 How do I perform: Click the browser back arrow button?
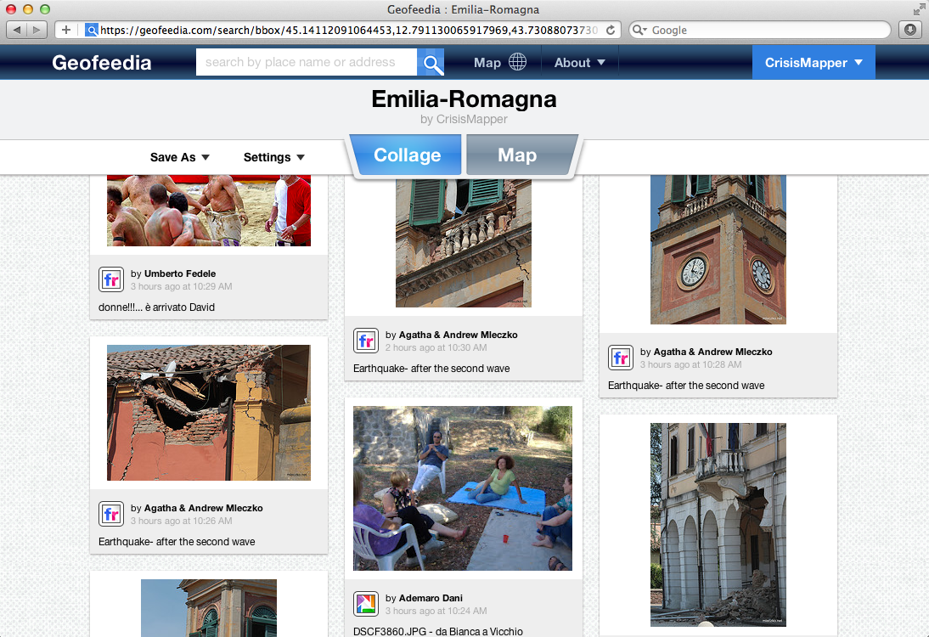[x=18, y=30]
